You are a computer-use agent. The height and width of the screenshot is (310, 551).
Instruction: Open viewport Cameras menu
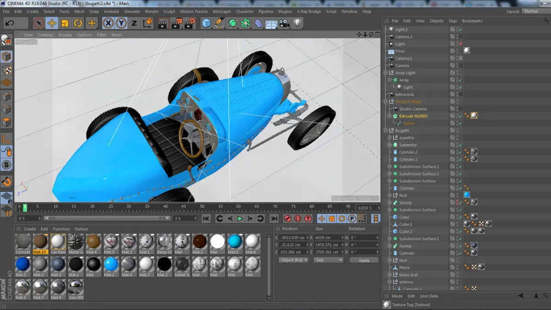[x=45, y=35]
